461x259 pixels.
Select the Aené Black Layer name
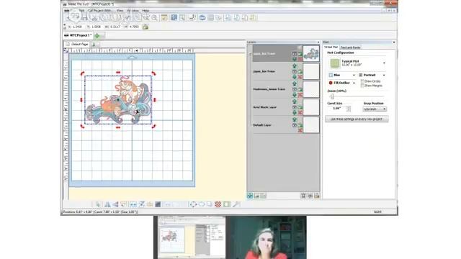[264, 107]
